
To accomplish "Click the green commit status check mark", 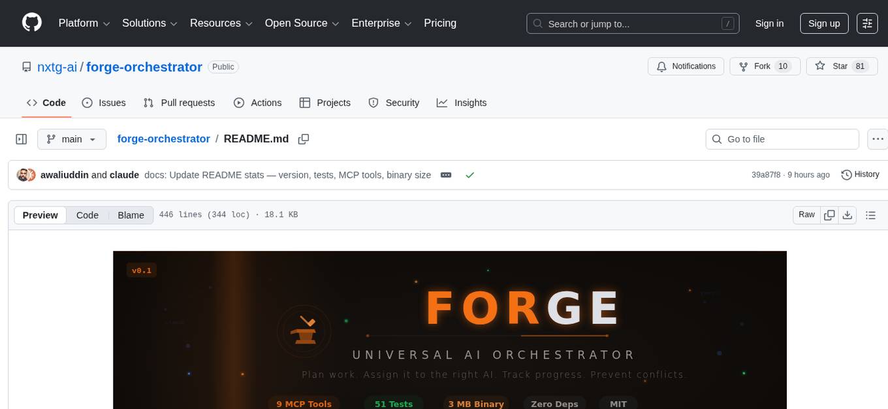I will pyautogui.click(x=469, y=174).
